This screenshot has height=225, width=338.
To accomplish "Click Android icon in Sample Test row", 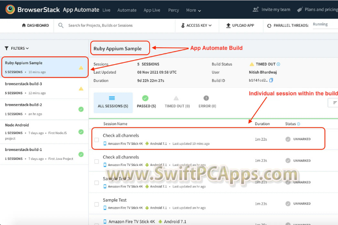I will (x=147, y=208).
